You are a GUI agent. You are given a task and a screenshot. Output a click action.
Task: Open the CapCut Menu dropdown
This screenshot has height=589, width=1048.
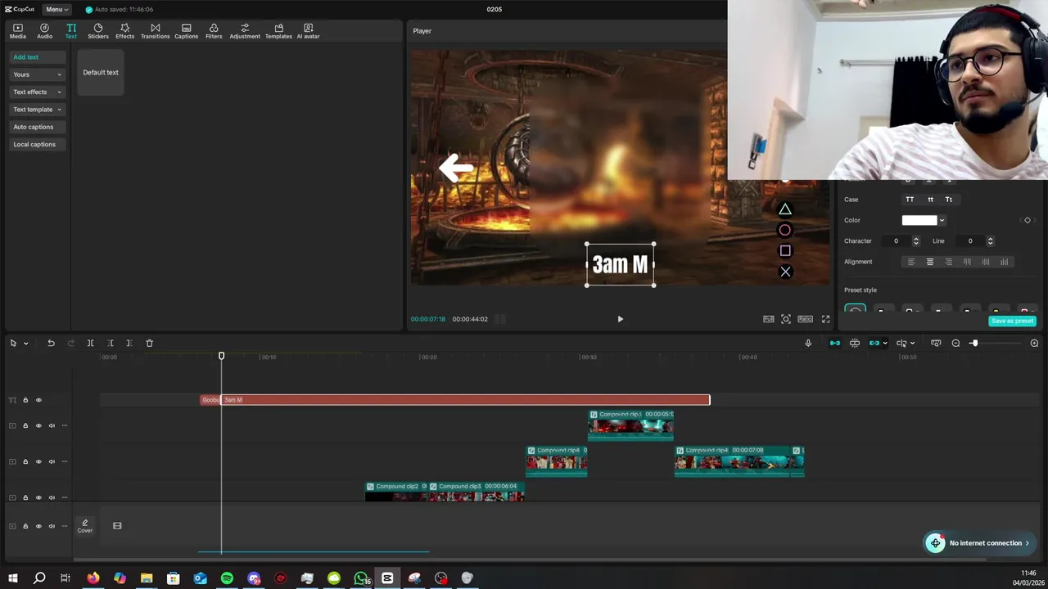click(56, 9)
